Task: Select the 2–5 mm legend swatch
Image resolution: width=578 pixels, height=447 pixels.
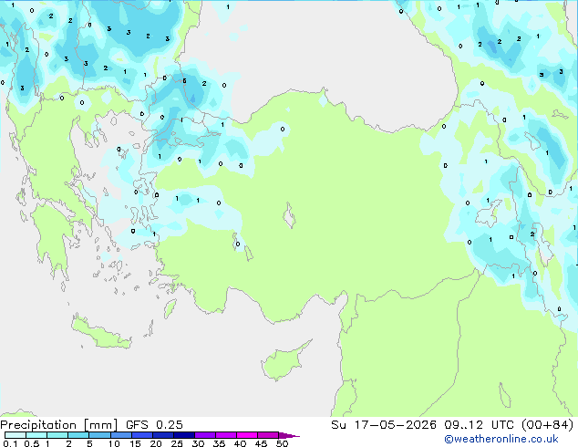Action: pos(78,435)
